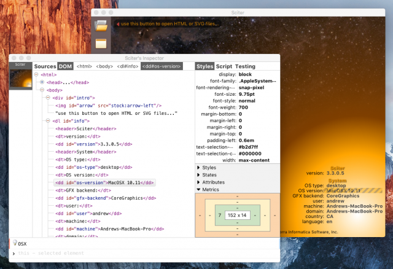Screen dimensions: 393x269
Task: Collapse the <body> tree node
Action: tap(42, 90)
